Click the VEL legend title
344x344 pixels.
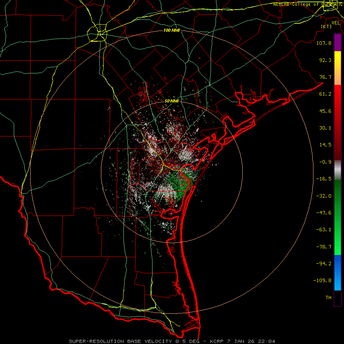coord(336,23)
